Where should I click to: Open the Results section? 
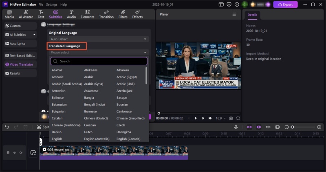(x=20, y=73)
